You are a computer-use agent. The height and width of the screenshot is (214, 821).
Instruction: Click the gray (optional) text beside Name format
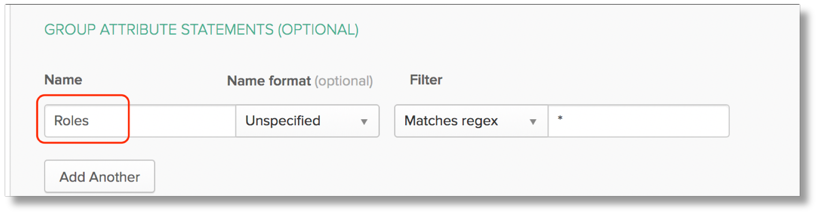click(344, 81)
